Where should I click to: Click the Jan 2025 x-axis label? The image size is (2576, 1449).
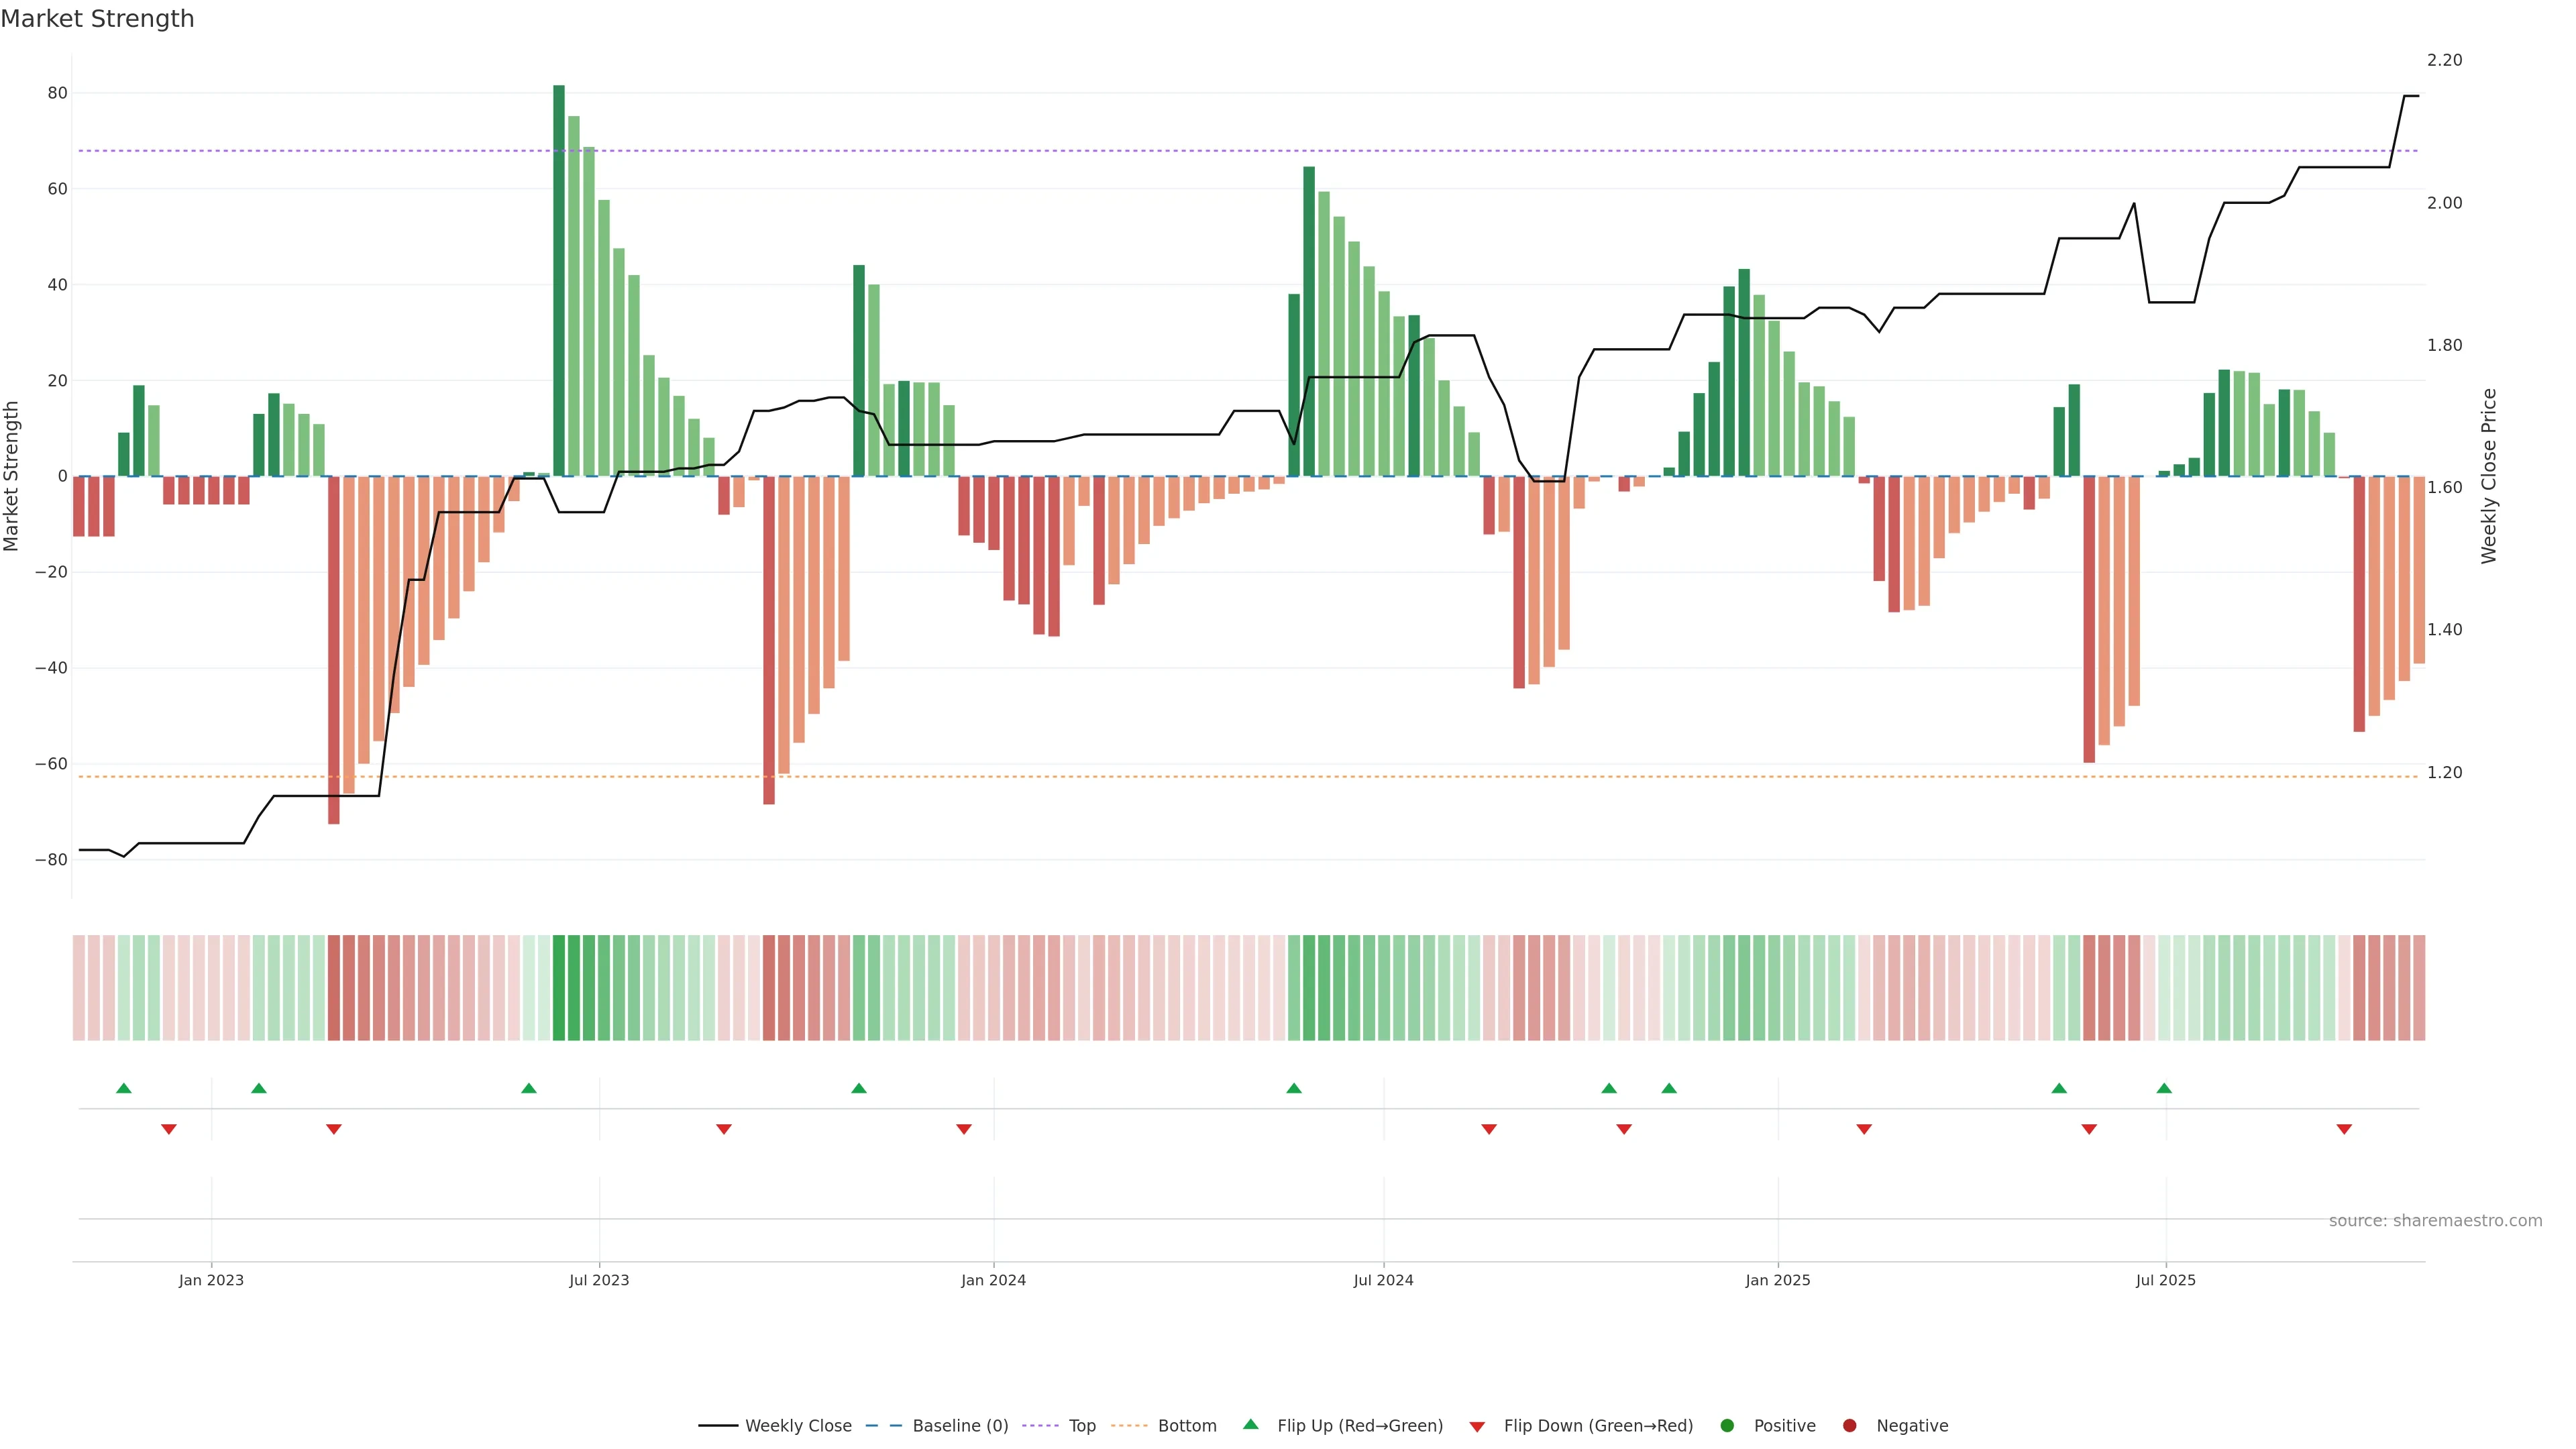pos(1777,1280)
